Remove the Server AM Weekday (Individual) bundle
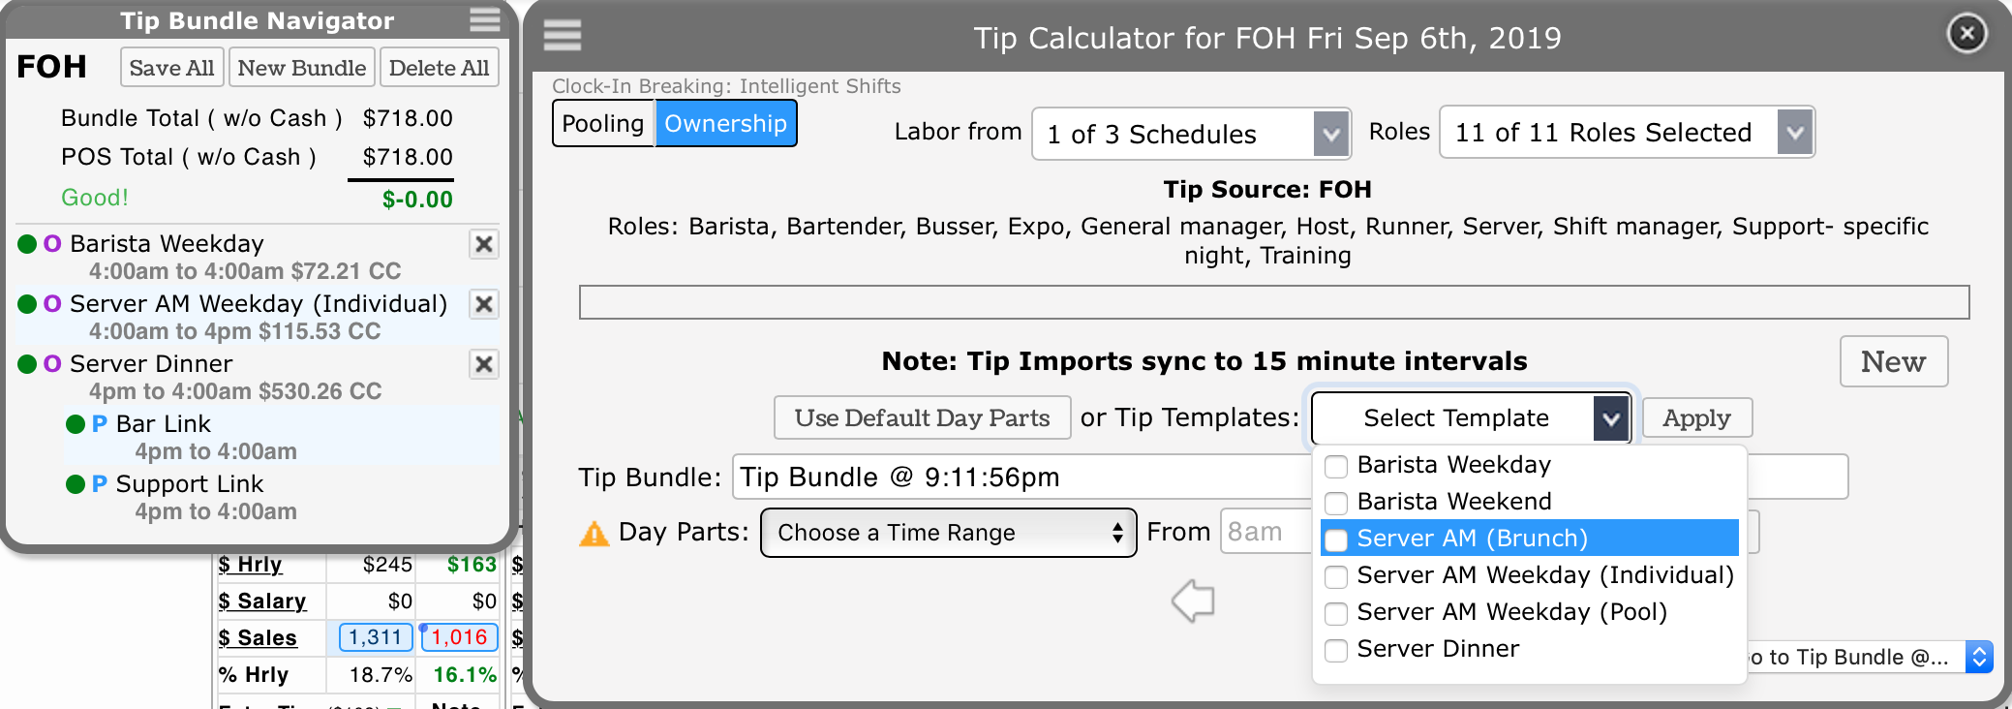 click(x=484, y=304)
